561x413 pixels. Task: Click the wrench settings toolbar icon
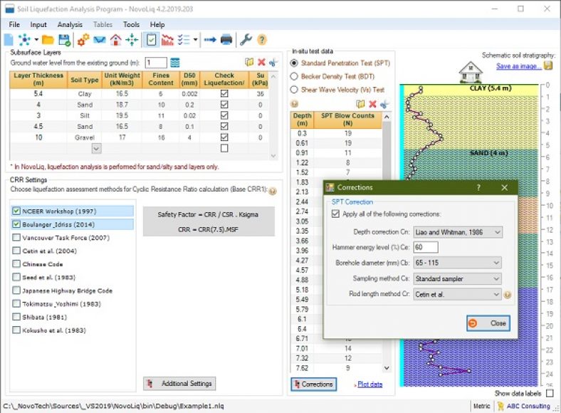(246, 40)
